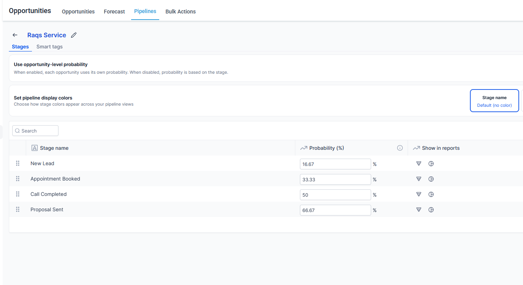Screen dimensions: 523x285
Task: Toggle funnel chart icon for Call Completed
Action: (x=419, y=194)
